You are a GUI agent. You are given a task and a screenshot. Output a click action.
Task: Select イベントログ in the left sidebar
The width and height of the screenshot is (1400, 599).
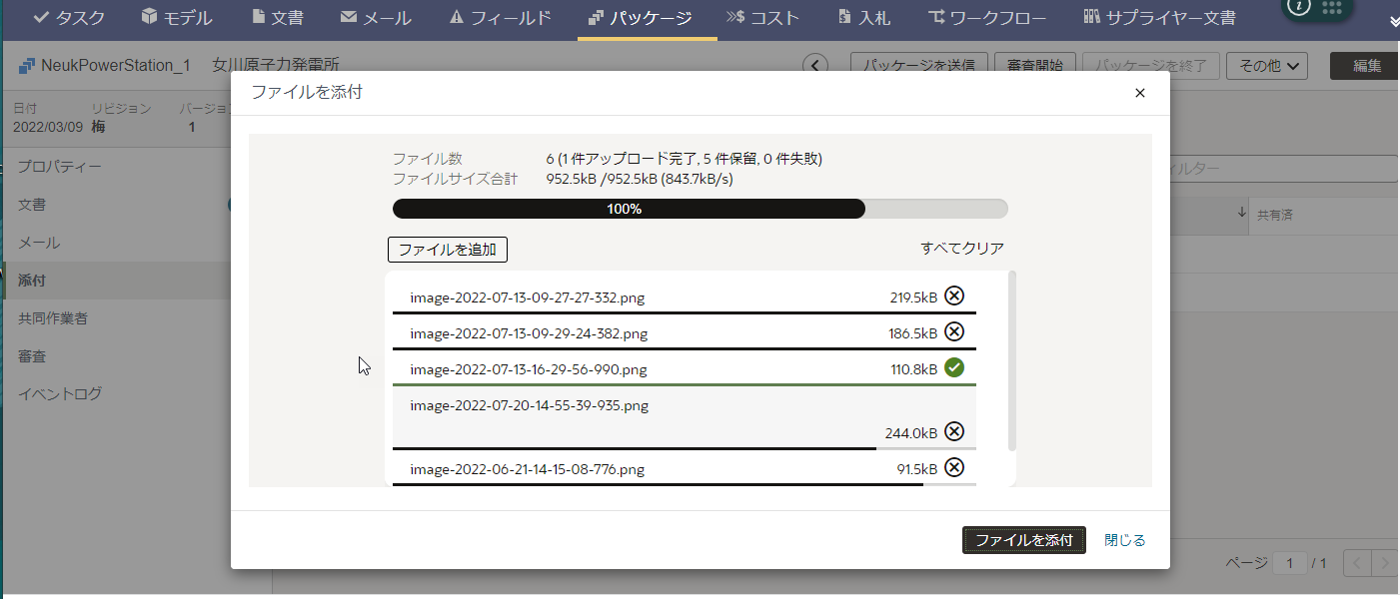pyautogui.click(x=60, y=394)
